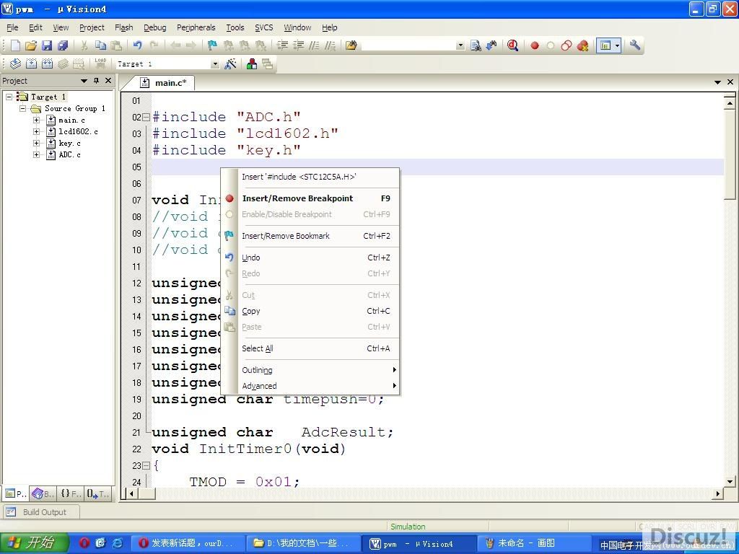Switch to the Opera window in the taskbar

(187, 543)
